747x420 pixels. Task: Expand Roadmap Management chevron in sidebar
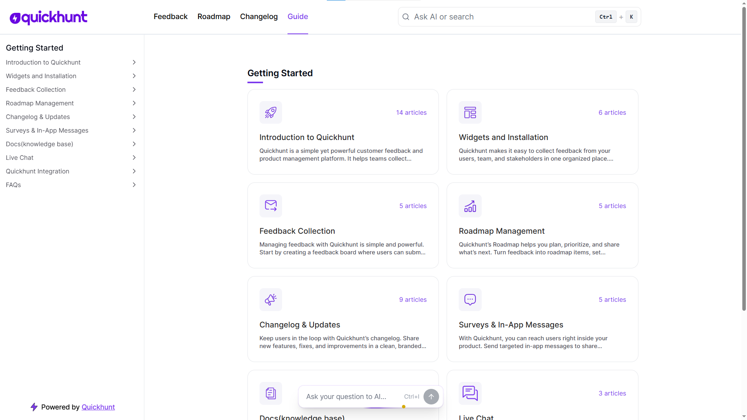tap(134, 103)
